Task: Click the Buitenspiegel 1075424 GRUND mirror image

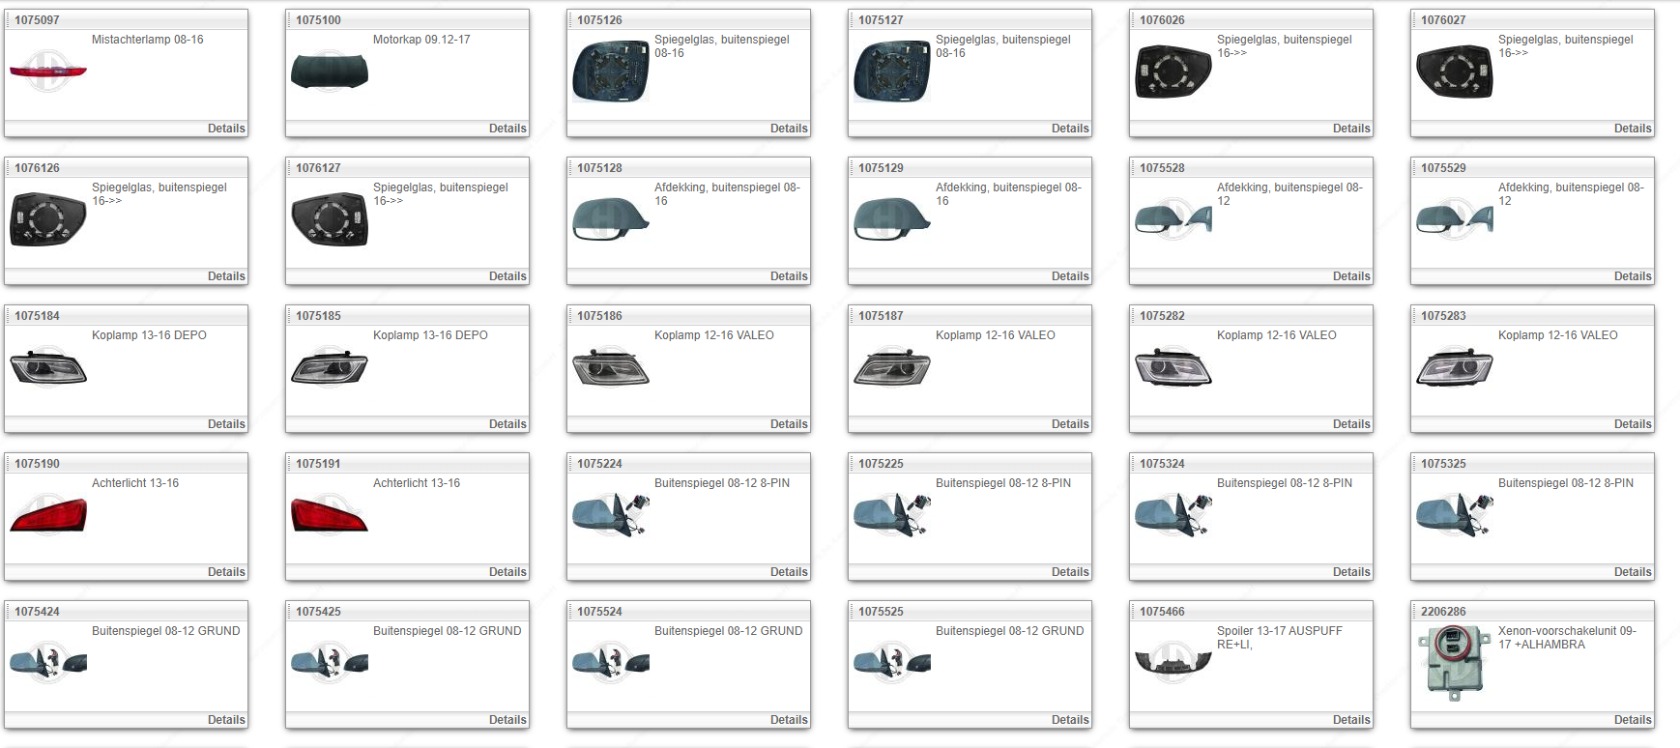Action: tap(48, 663)
